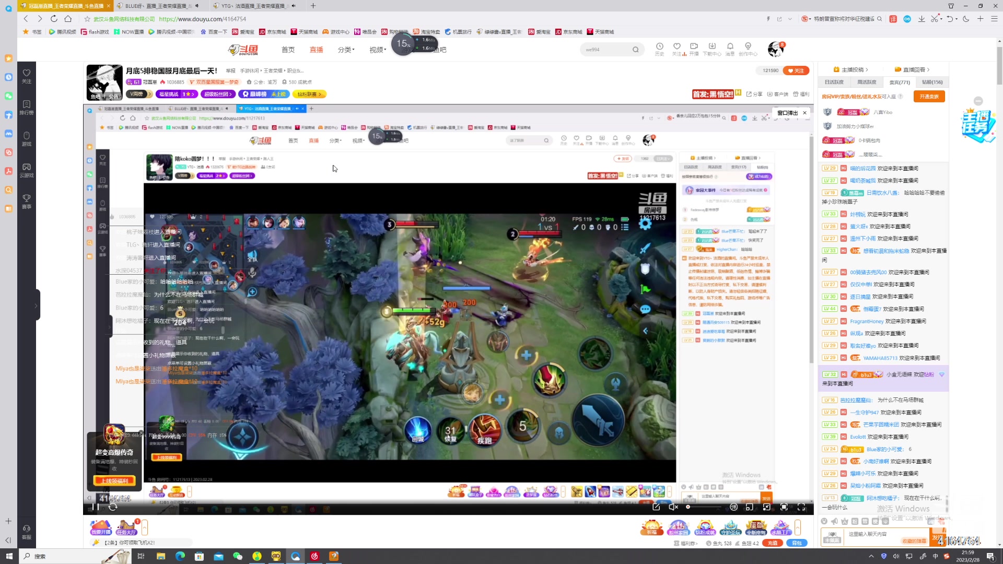Open the V周榜 badge
The width and height of the screenshot is (1003, 564).
(139, 94)
